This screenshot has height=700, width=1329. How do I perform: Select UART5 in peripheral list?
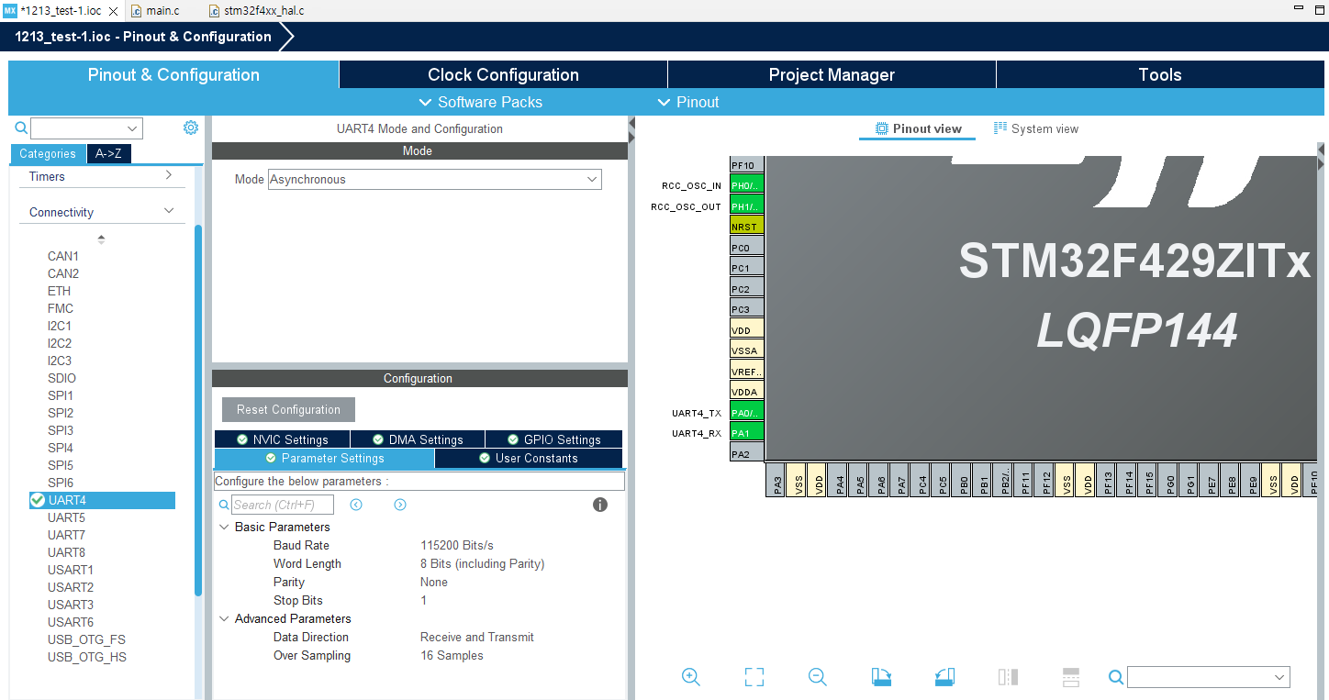[66, 517]
